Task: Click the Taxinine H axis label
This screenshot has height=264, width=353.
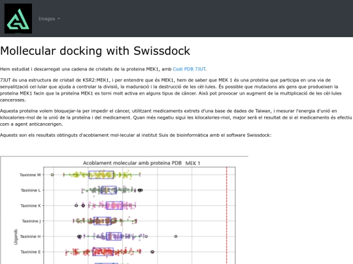Action: (30, 237)
